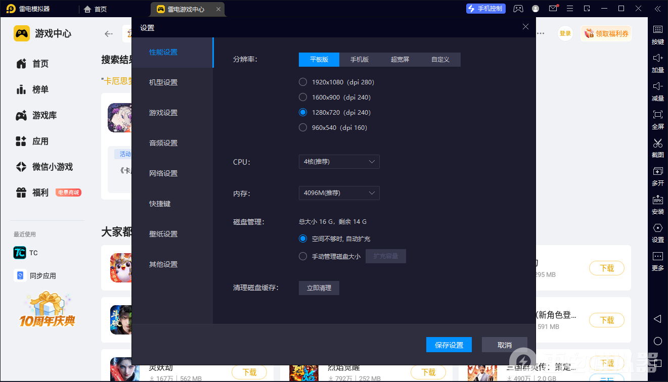
Task: Switch to 快捷键 section
Action: click(172, 204)
